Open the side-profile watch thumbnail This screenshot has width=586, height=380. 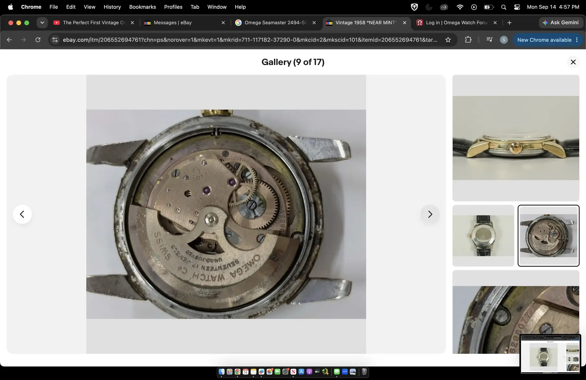coord(516,138)
